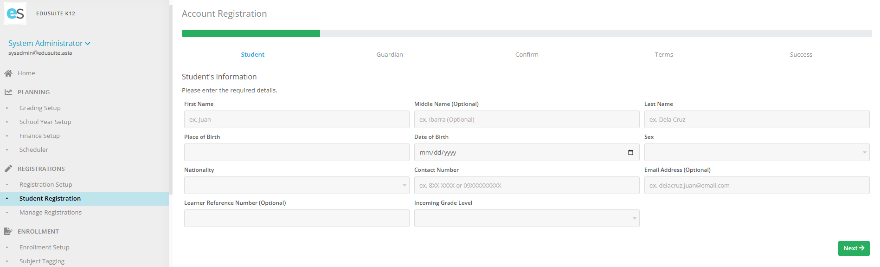Click the Enrollment edit icon
The width and height of the screenshot is (880, 267).
click(8, 231)
